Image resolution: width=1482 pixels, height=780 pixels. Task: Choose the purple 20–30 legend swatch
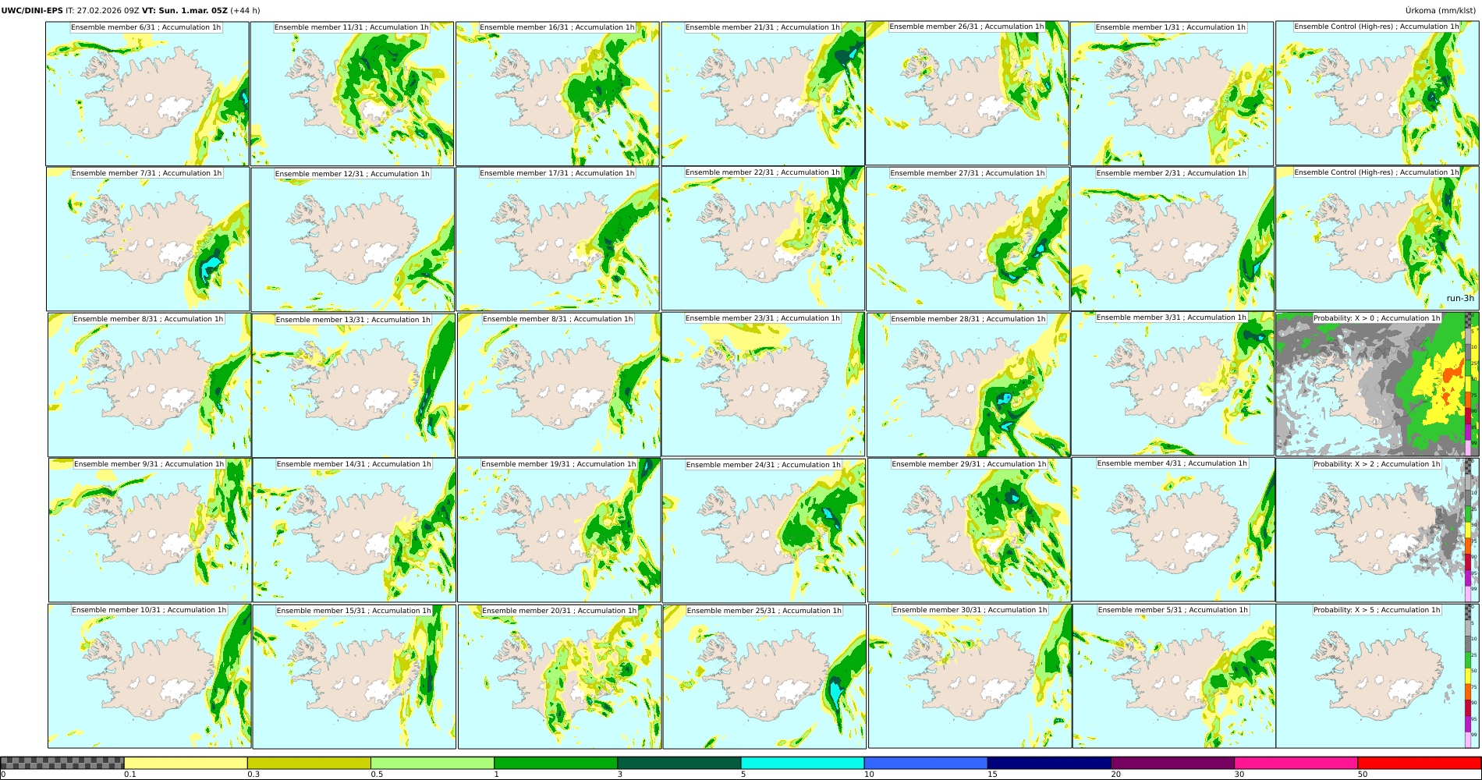tap(1172, 763)
